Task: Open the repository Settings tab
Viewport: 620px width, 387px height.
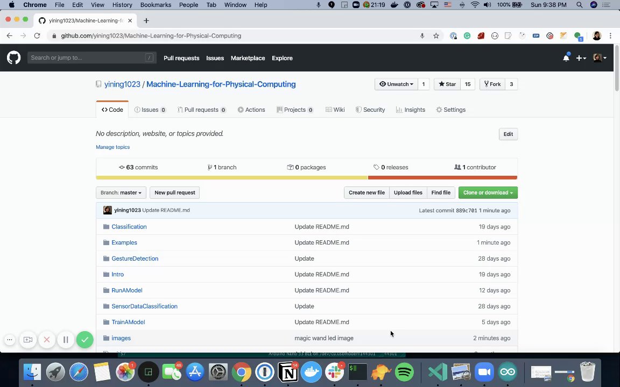Action: [450, 110]
